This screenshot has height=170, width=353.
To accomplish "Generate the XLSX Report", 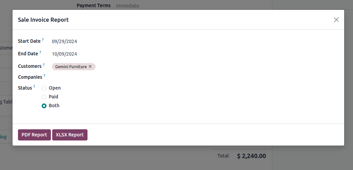I will 70,135.
